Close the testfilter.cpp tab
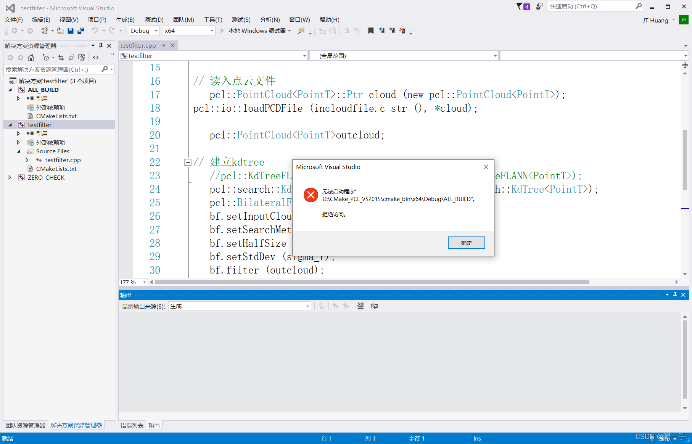The height and width of the screenshot is (444, 692). [x=172, y=45]
